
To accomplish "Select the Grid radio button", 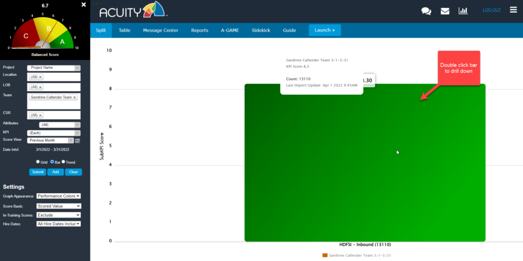I will coord(38,162).
